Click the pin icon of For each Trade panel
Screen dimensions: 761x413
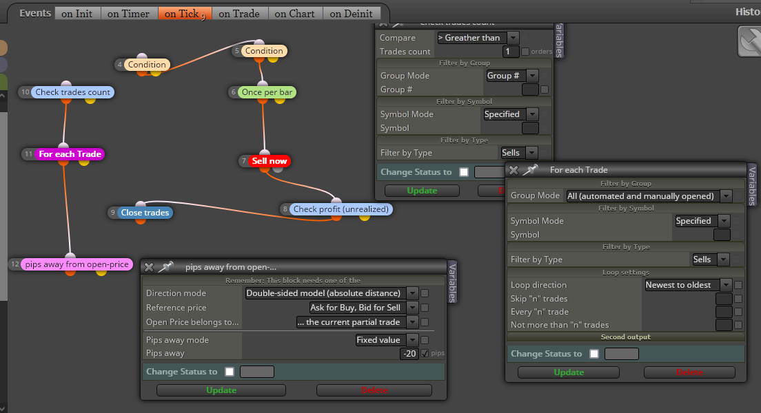(531, 169)
